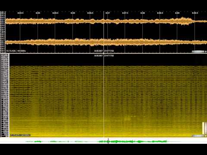The image size is (207, 155).
Task: Click the piano keyboard frequency scale
Action: pyautogui.click(x=4, y=96)
